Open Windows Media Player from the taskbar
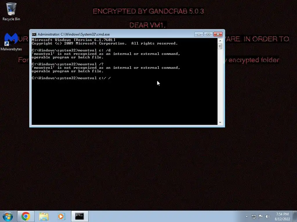This screenshot has height=222, width=297. 61,216
